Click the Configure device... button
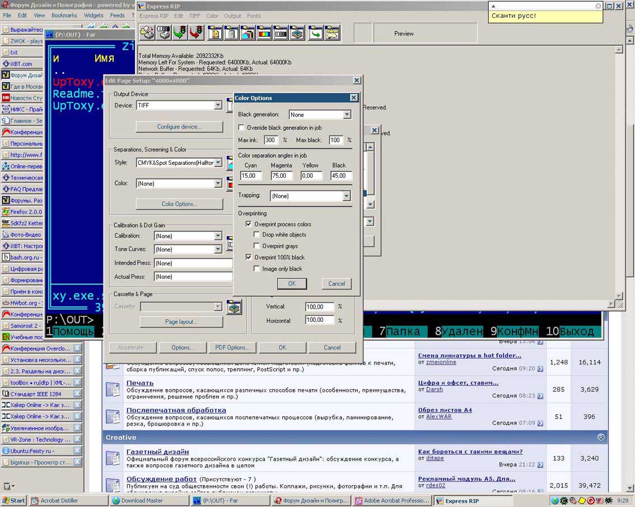The width and height of the screenshot is (635, 507). pyautogui.click(x=179, y=127)
